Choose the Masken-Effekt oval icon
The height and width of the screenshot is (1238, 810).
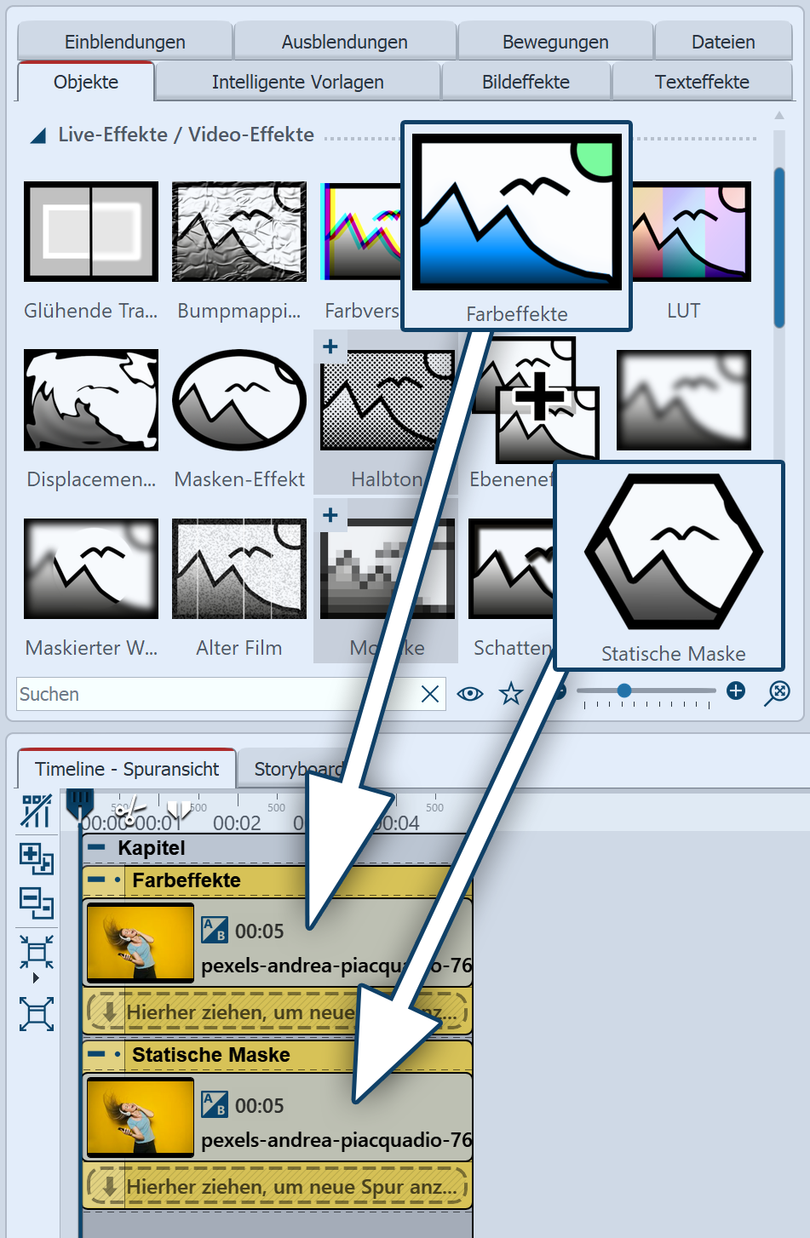(x=239, y=399)
